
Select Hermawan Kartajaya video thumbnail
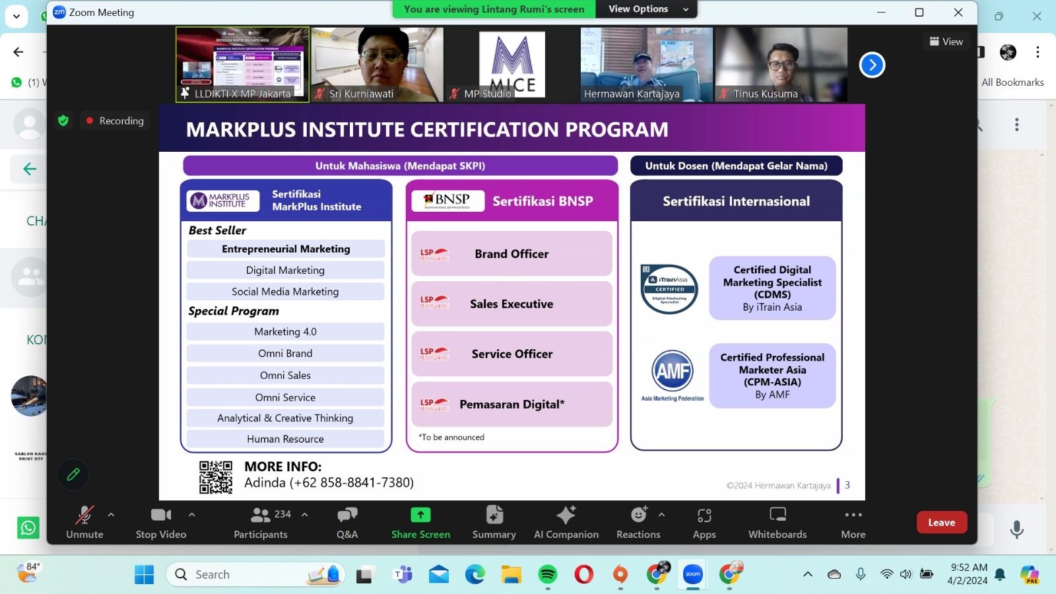(647, 65)
